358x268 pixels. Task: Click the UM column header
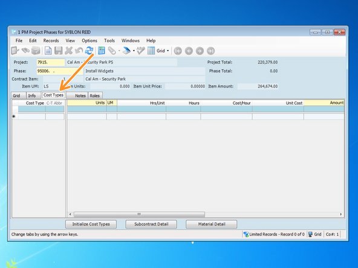[x=112, y=103]
